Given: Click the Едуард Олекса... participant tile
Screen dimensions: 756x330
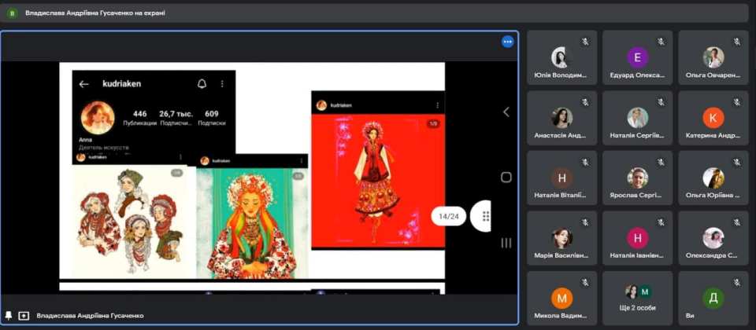Looking at the screenshot, I should (x=637, y=57).
